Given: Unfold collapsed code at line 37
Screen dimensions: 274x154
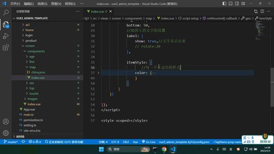Looking at the screenshot, I should 98,73.
